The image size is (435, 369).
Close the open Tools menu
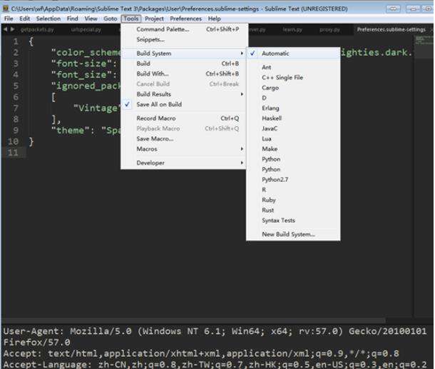coord(131,19)
